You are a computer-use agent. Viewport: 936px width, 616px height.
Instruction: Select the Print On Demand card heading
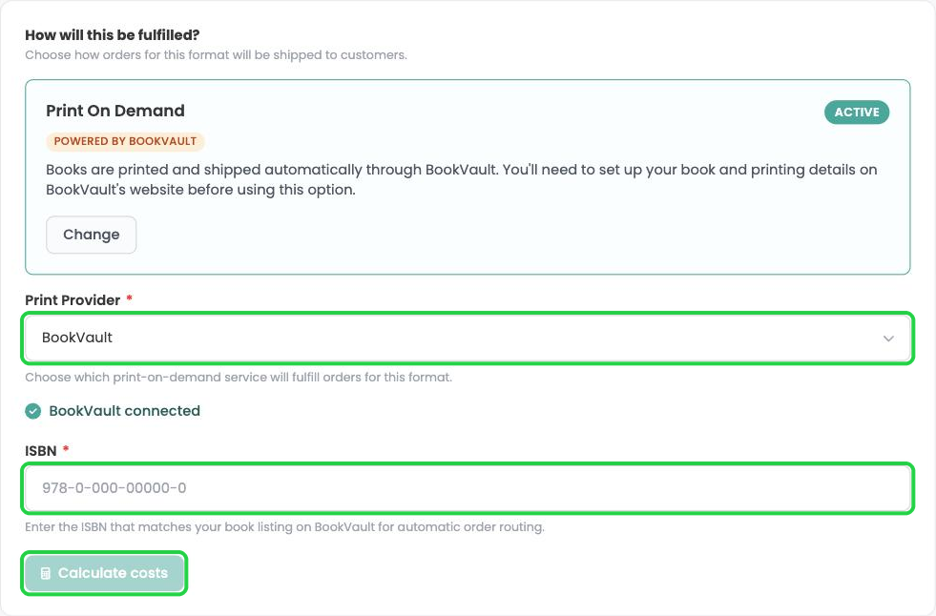(x=115, y=111)
